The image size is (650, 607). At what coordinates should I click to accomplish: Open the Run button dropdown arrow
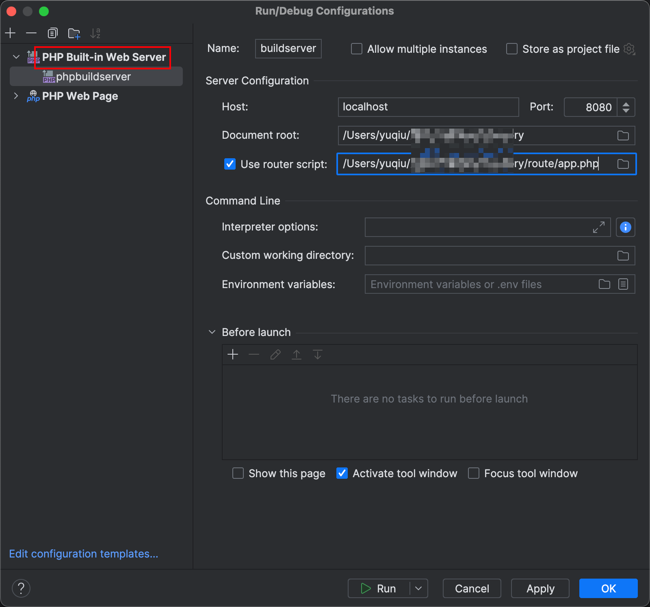point(419,588)
